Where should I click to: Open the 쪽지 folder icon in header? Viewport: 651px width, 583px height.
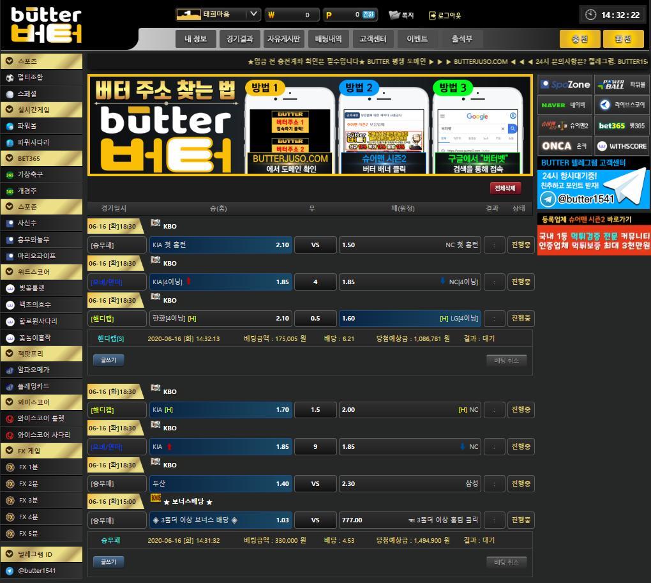pos(394,15)
